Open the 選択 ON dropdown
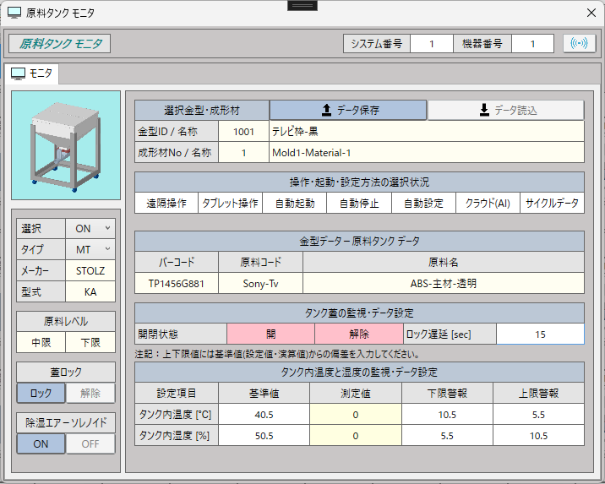The width and height of the screenshot is (605, 484). point(90,228)
